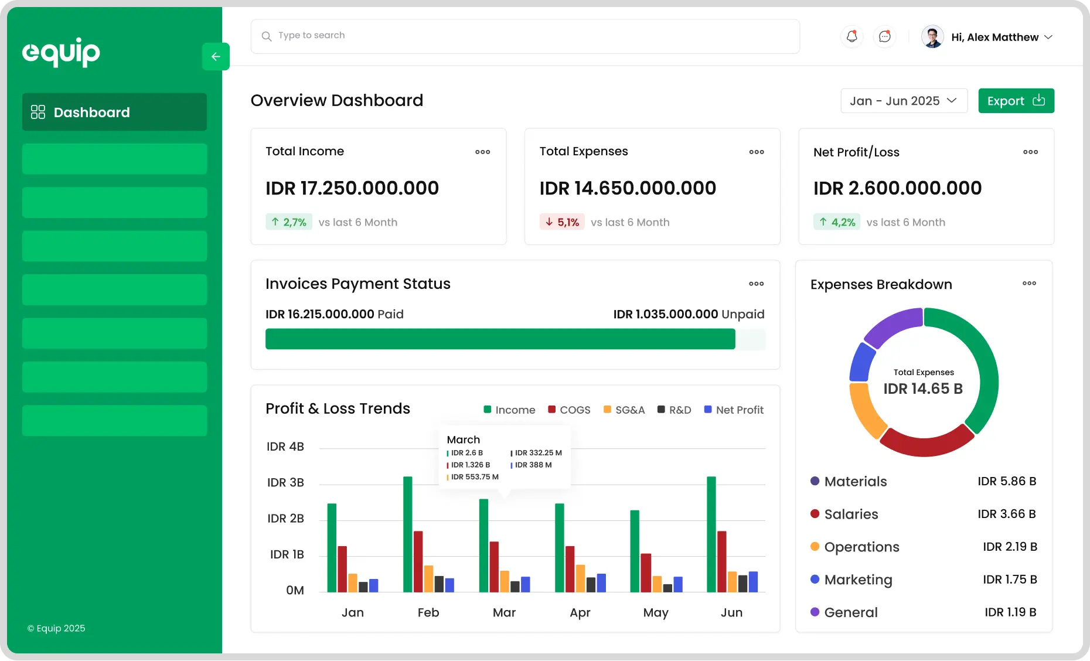Toggle the Income series in the chart legend
This screenshot has width=1090, height=661.
[x=509, y=410]
